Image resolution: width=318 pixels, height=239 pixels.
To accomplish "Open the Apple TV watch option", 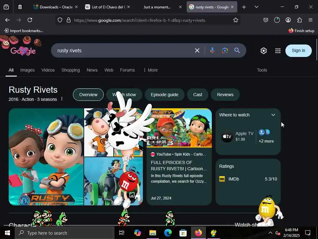I will coord(238,136).
